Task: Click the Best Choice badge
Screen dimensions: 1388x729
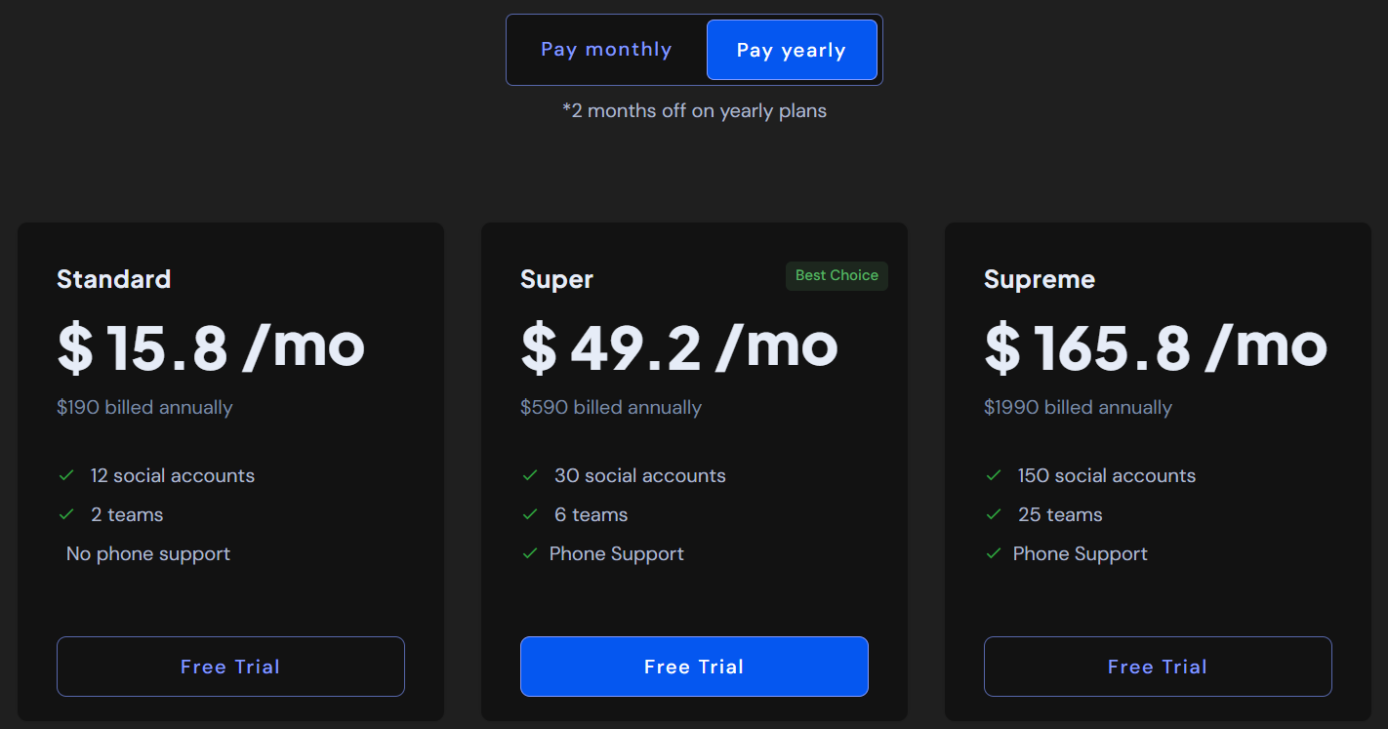Action: click(837, 275)
